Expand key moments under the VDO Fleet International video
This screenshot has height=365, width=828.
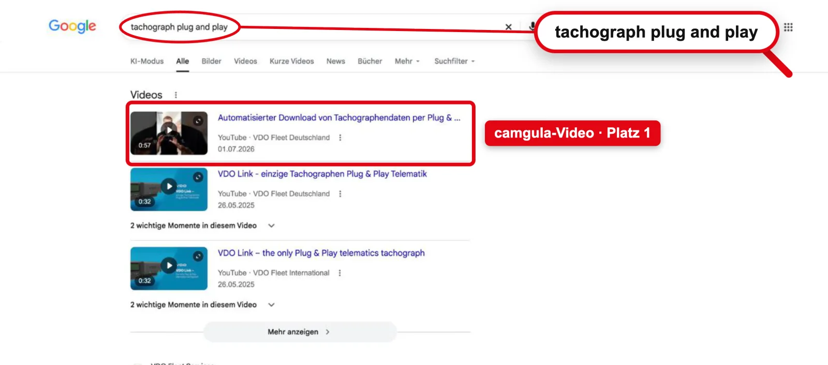tap(202, 305)
